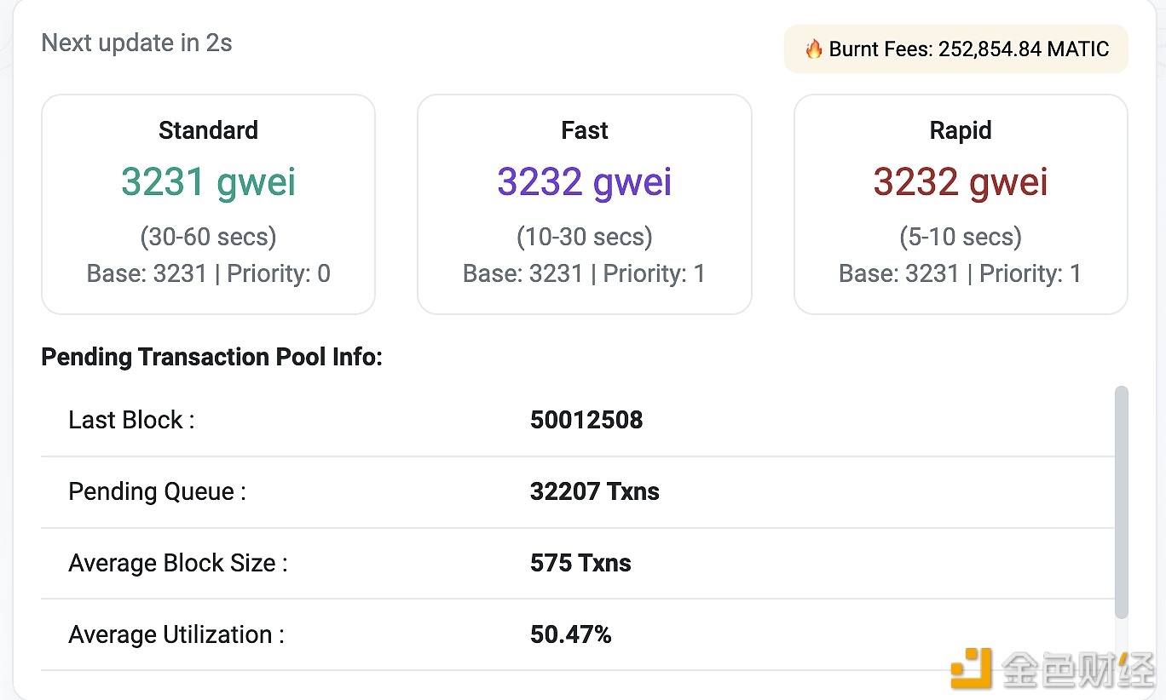Click the (10-30 secs) estimate text

[585, 237]
